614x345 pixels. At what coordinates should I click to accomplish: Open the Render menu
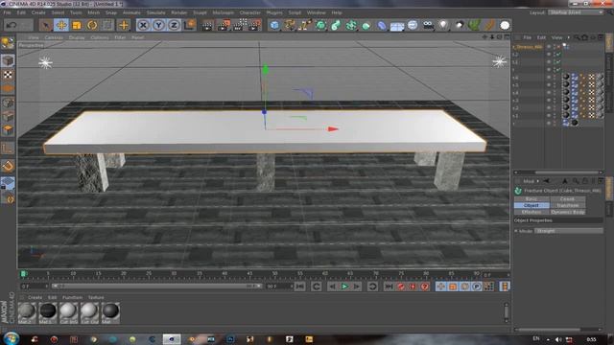click(x=179, y=12)
